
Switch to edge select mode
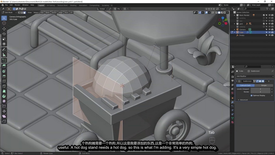click(x=22, y=13)
